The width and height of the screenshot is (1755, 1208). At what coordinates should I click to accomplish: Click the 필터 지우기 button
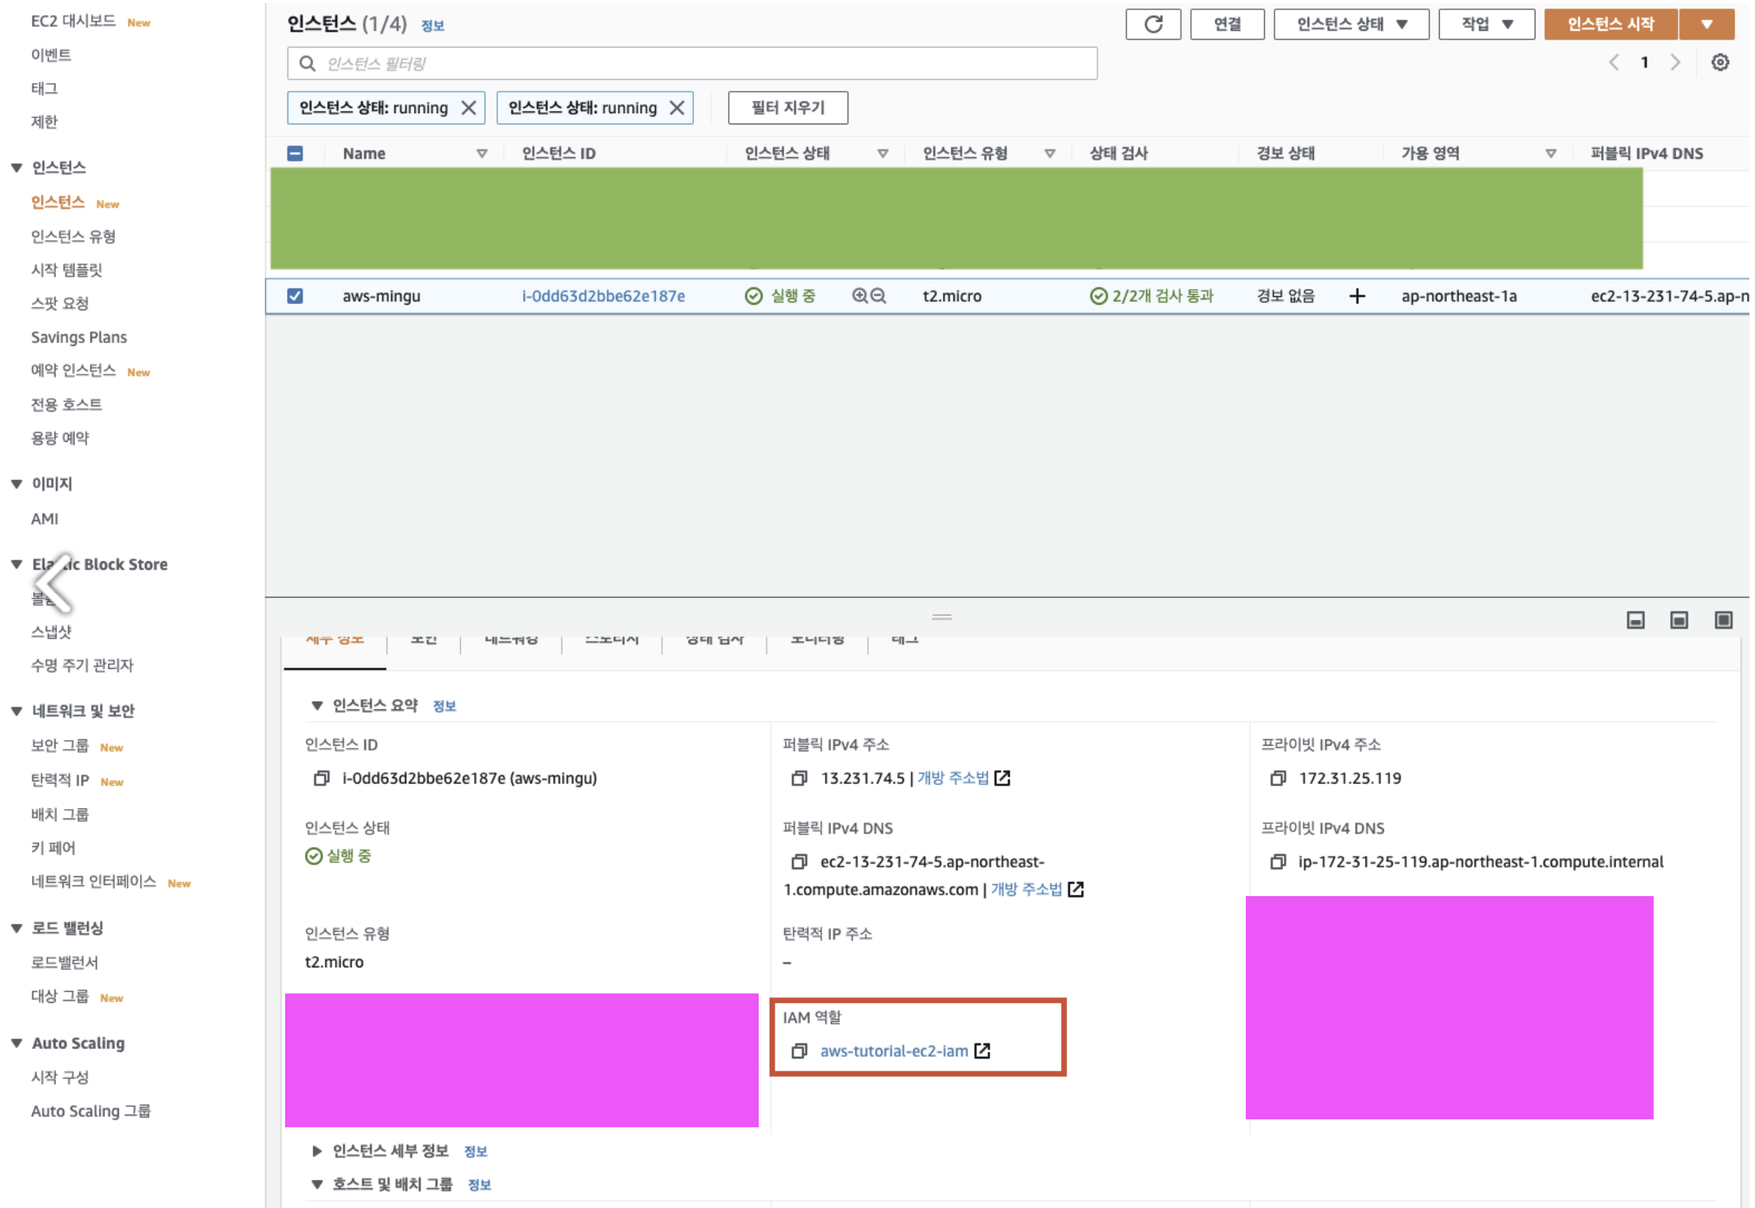[x=787, y=108]
